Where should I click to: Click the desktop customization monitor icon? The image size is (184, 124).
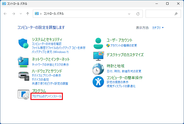(x=99, y=56)
